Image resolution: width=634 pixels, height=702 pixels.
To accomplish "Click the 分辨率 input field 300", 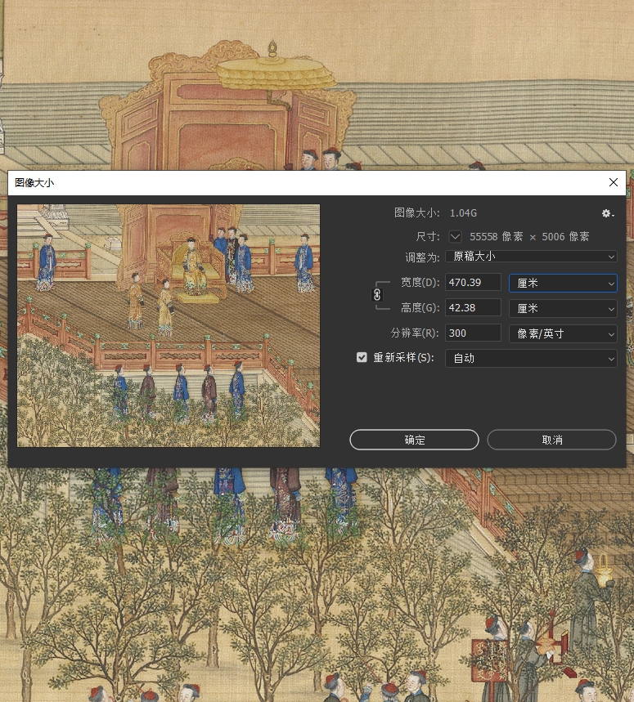I will click(x=473, y=333).
